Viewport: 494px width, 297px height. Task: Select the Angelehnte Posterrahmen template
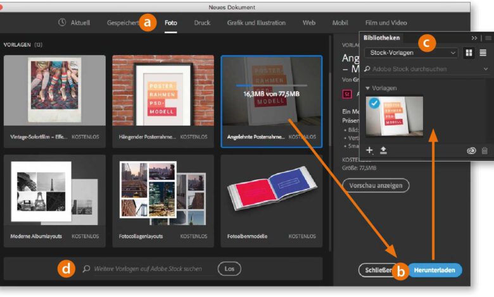pos(272,101)
